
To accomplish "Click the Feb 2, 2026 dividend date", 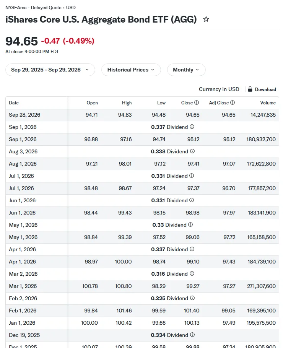I will 23,298.
